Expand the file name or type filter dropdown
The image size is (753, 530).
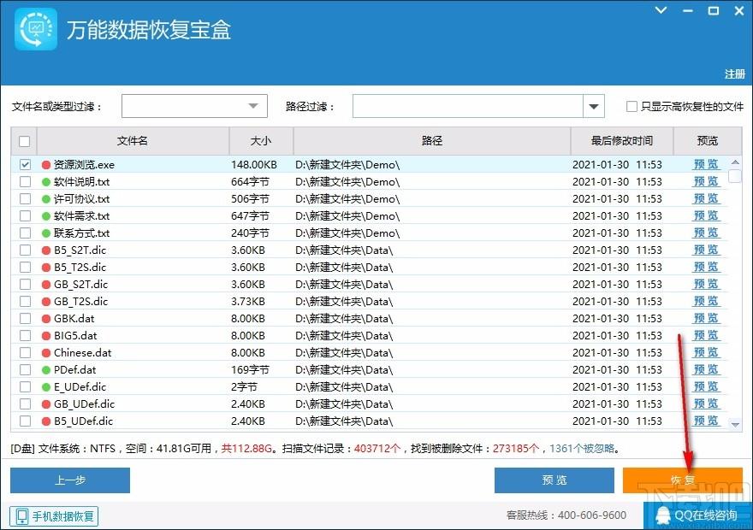click(x=253, y=106)
